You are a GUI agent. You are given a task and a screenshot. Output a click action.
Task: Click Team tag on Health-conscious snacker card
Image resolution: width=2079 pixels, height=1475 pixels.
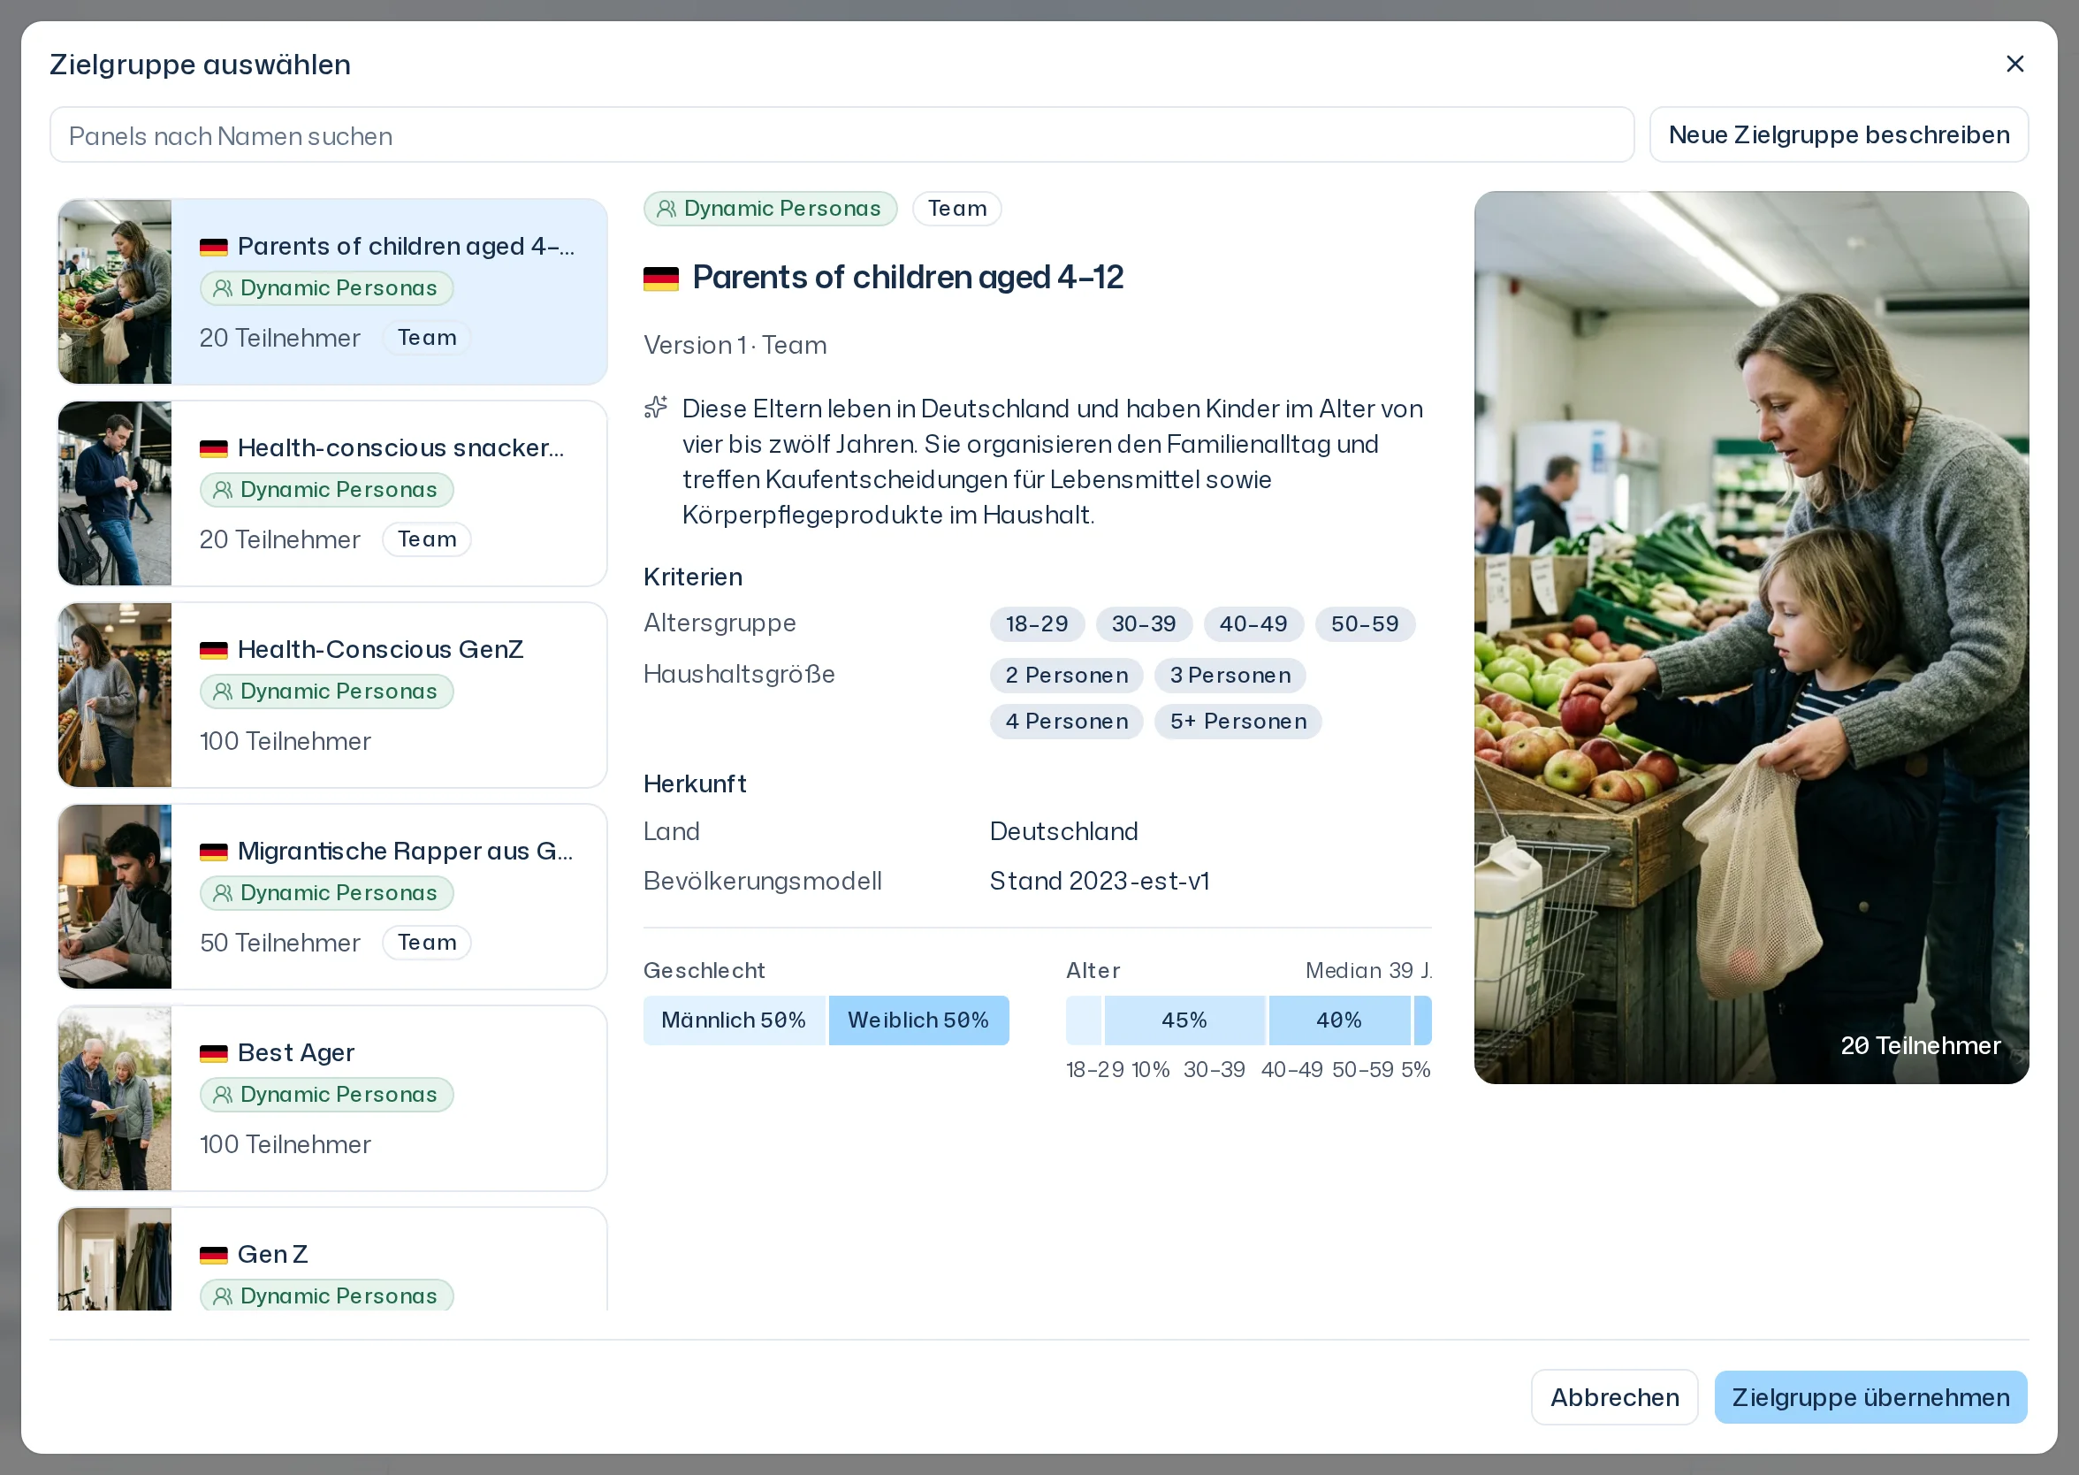(427, 539)
